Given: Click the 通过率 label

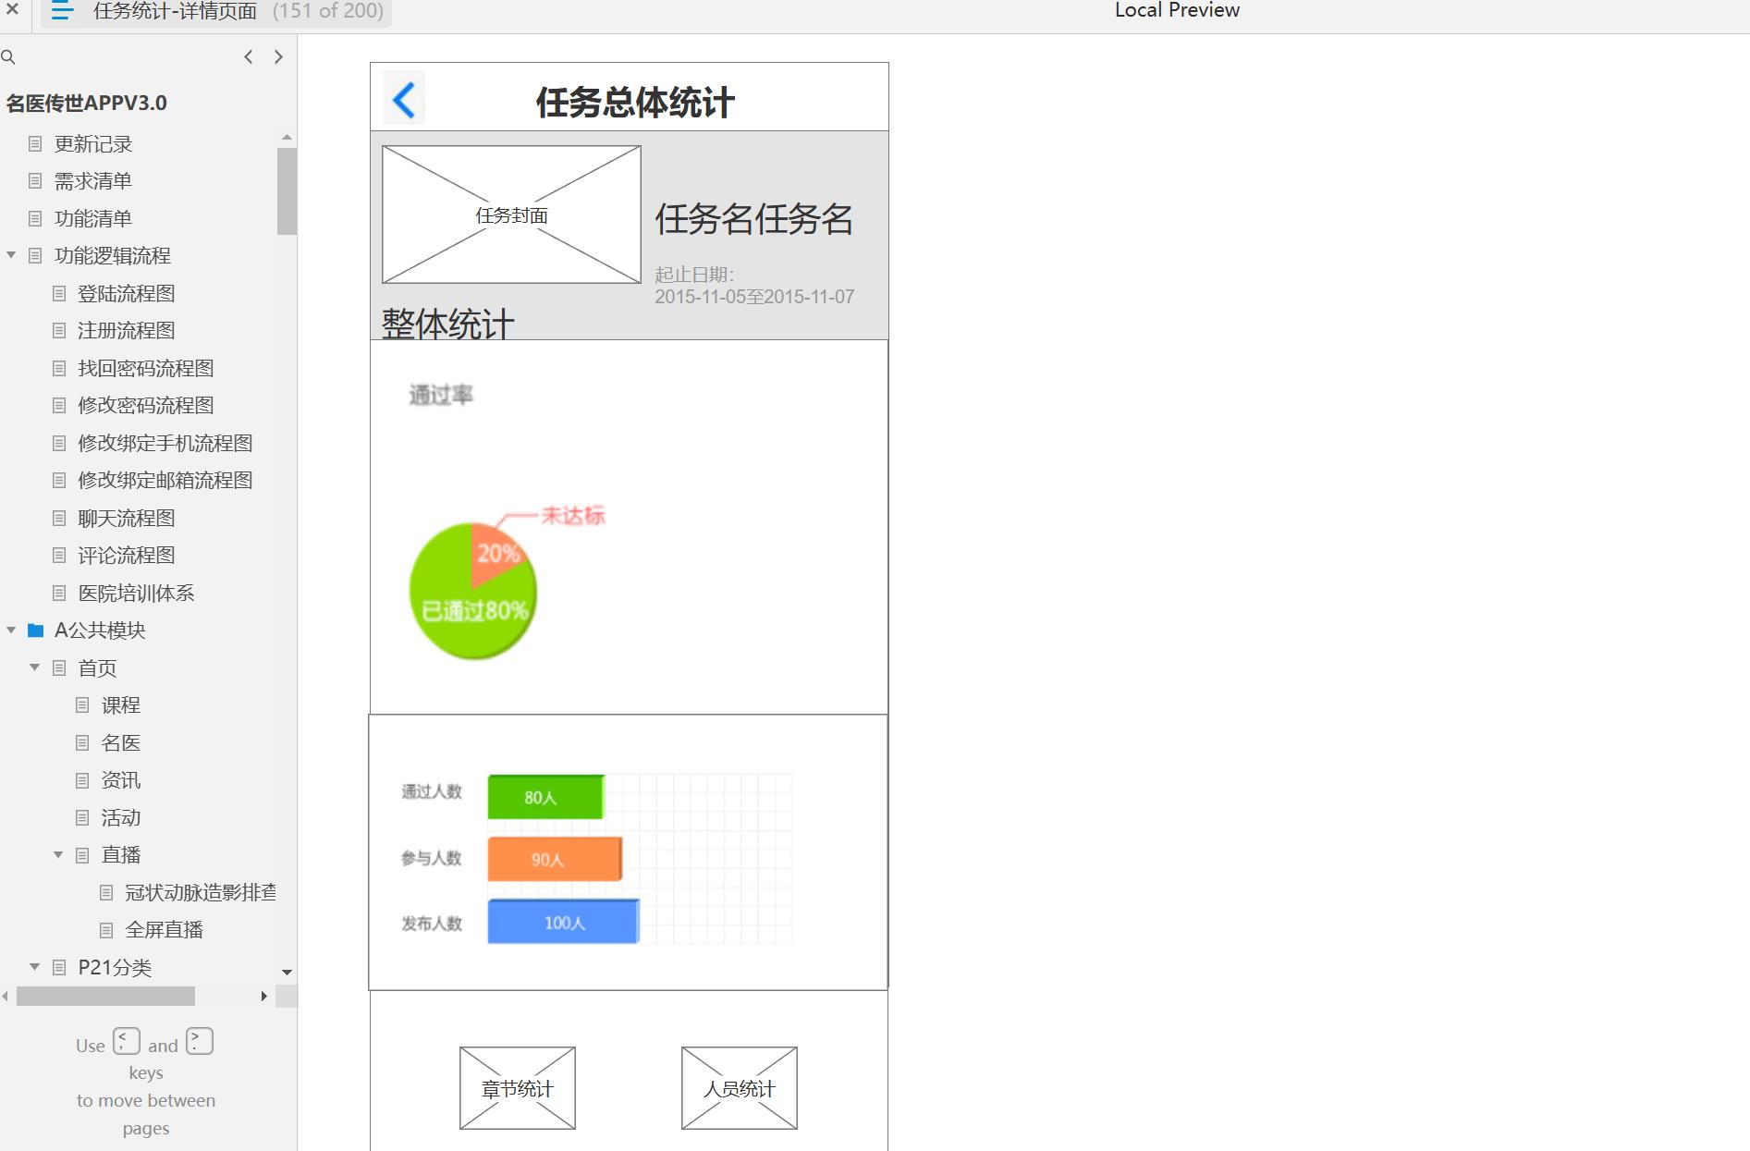Looking at the screenshot, I should 441,396.
